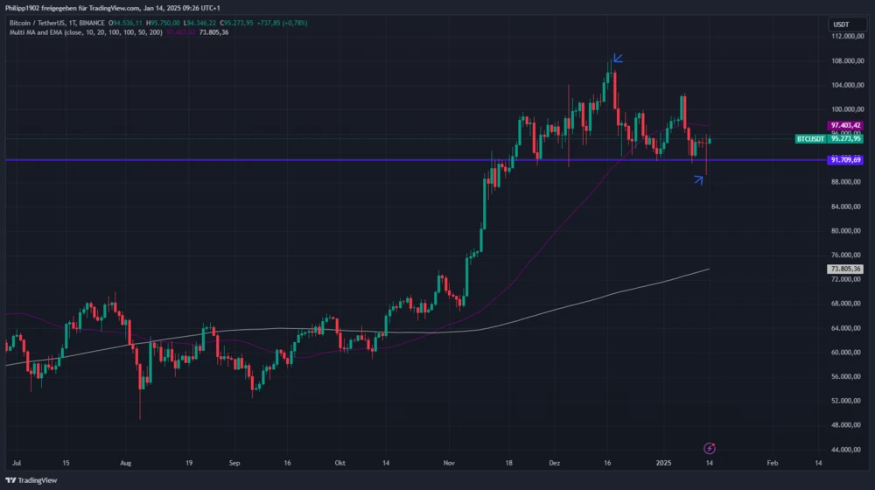Click the 80.000,00 price axis label
The width and height of the screenshot is (875, 490).
(x=847, y=230)
